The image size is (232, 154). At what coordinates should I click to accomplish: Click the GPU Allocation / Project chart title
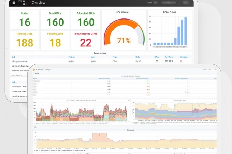click(x=180, y=100)
